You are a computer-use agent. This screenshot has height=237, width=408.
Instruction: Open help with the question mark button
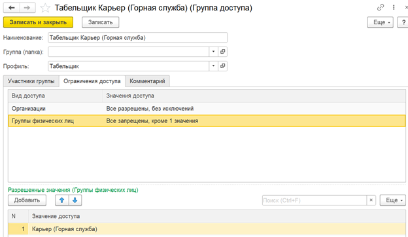403,22
